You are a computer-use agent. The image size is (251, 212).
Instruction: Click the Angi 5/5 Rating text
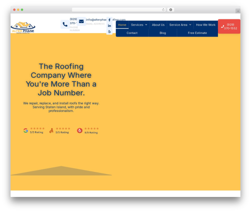[x=62, y=132]
